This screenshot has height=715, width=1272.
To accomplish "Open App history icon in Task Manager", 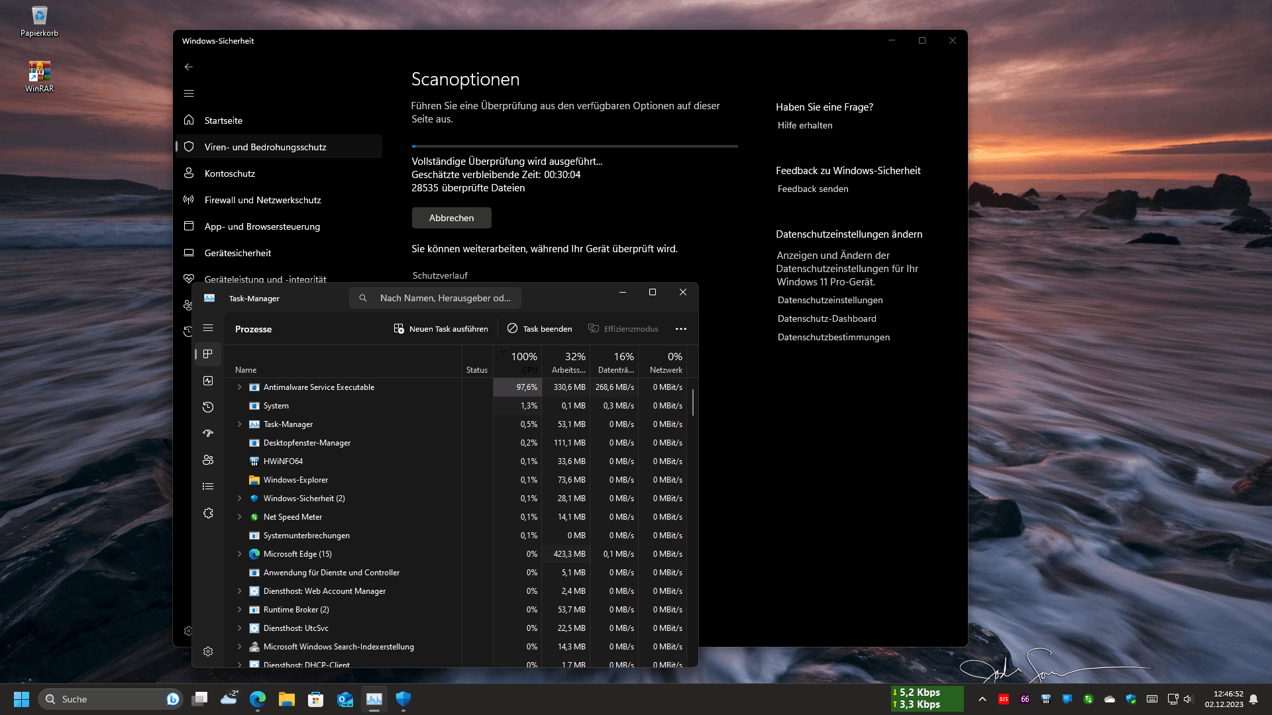I will 208,407.
